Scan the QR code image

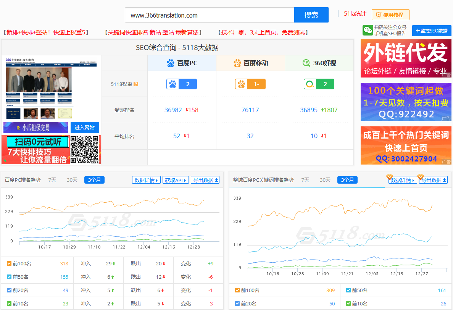(85, 150)
